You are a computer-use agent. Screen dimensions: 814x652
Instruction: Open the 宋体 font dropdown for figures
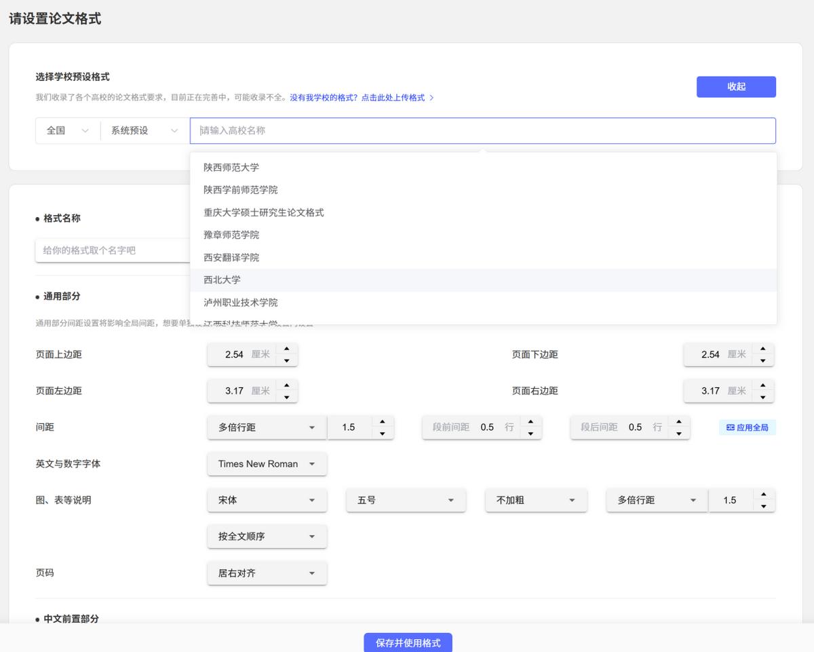coord(267,500)
